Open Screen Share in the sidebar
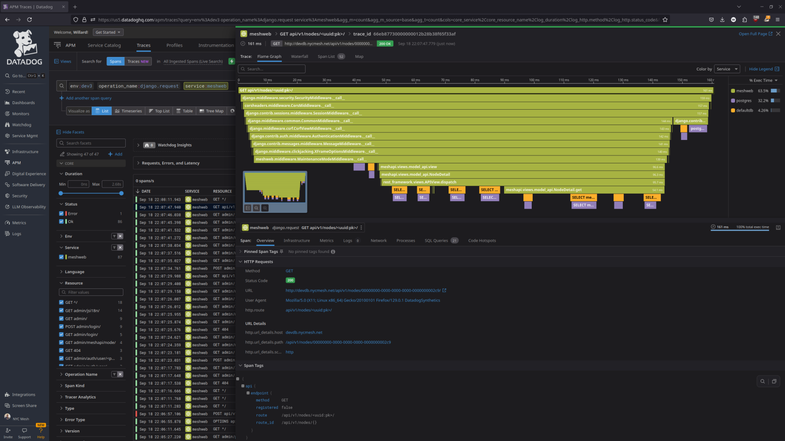 coord(21,406)
